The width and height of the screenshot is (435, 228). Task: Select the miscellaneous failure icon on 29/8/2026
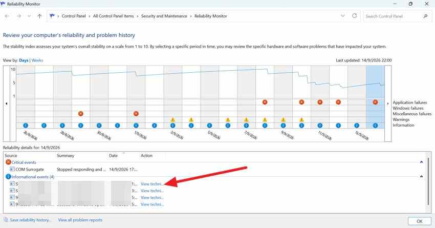[x=81, y=114]
